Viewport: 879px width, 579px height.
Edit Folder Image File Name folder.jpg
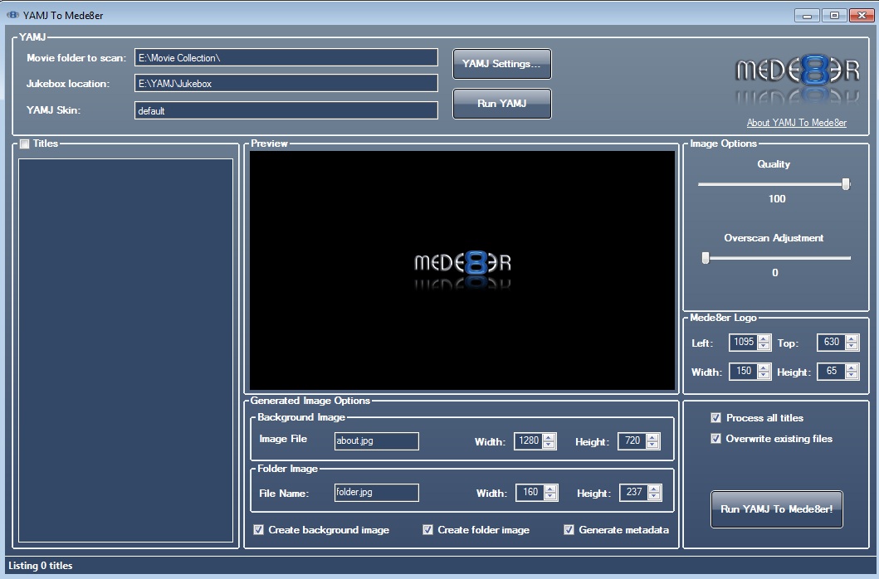[x=376, y=492]
